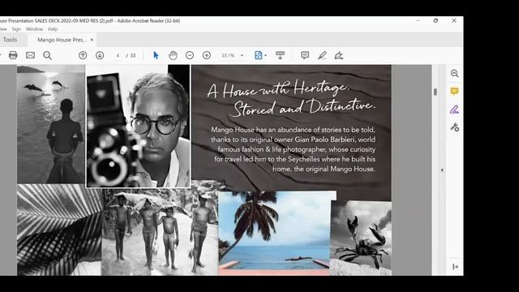Click the photographer portrait image
Screen dimensions: 519x292
click(x=138, y=127)
